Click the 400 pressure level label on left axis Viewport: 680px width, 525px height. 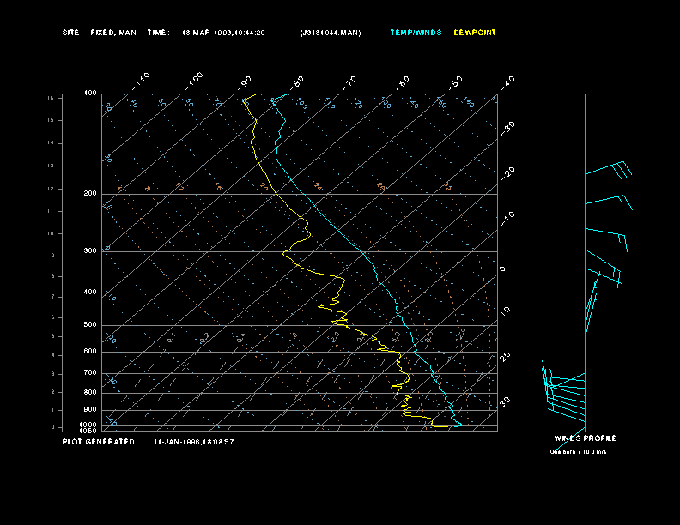[90, 293]
